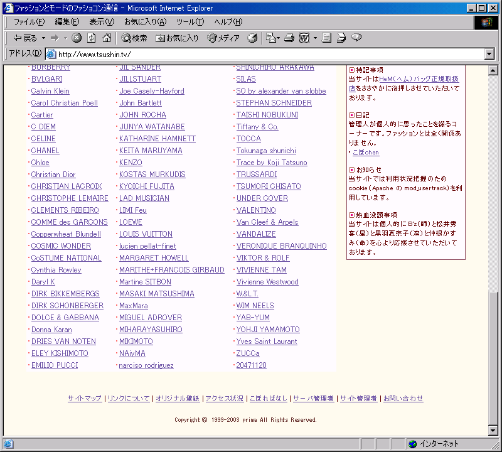Open the Forward button history dropdown arrow

[66, 38]
